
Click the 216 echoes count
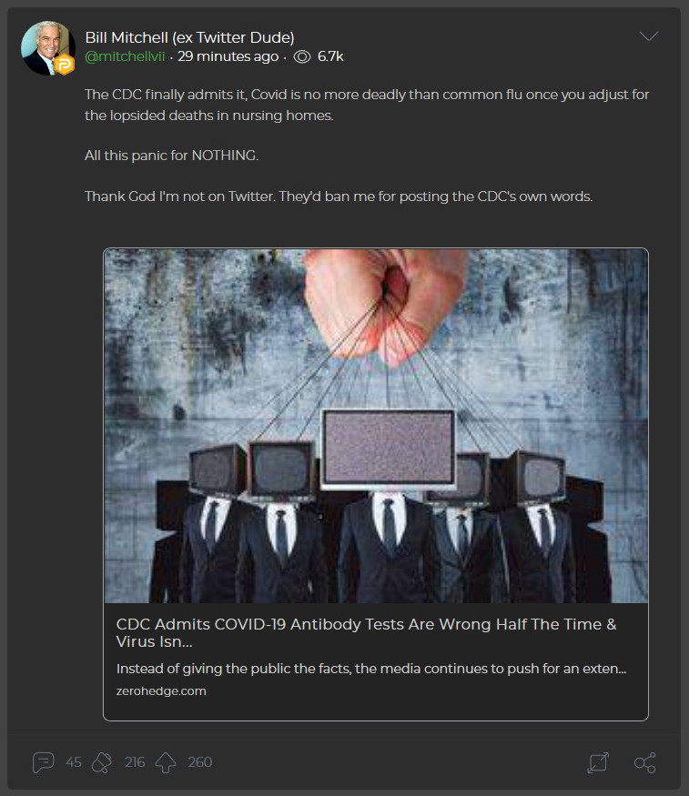(135, 762)
